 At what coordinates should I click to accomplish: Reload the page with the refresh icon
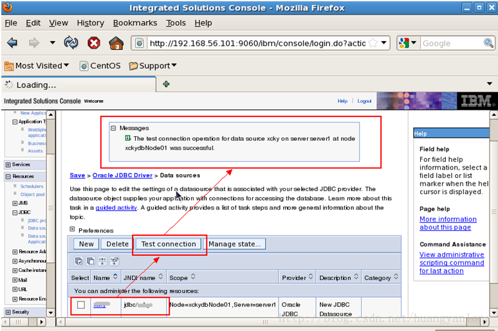(x=71, y=42)
